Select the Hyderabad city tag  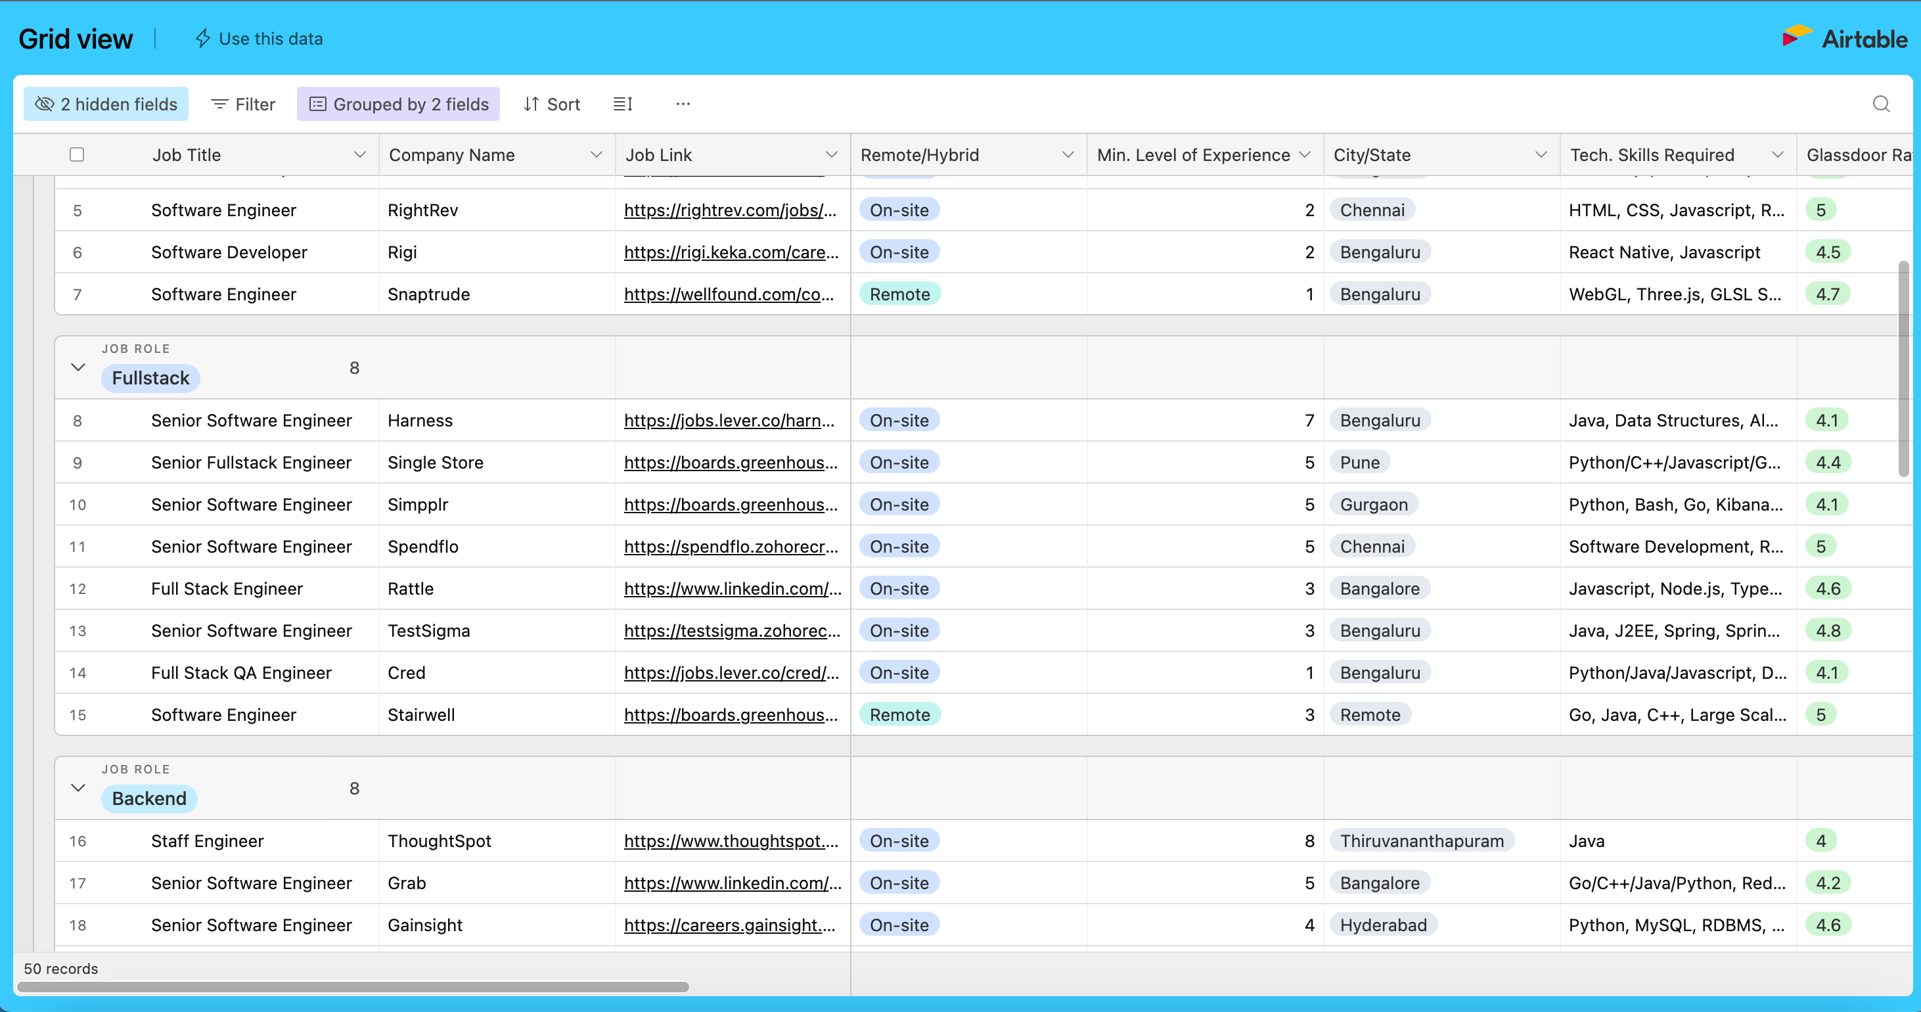(1384, 925)
